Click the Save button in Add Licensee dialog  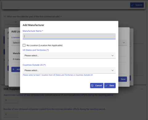tap(123, 79)
